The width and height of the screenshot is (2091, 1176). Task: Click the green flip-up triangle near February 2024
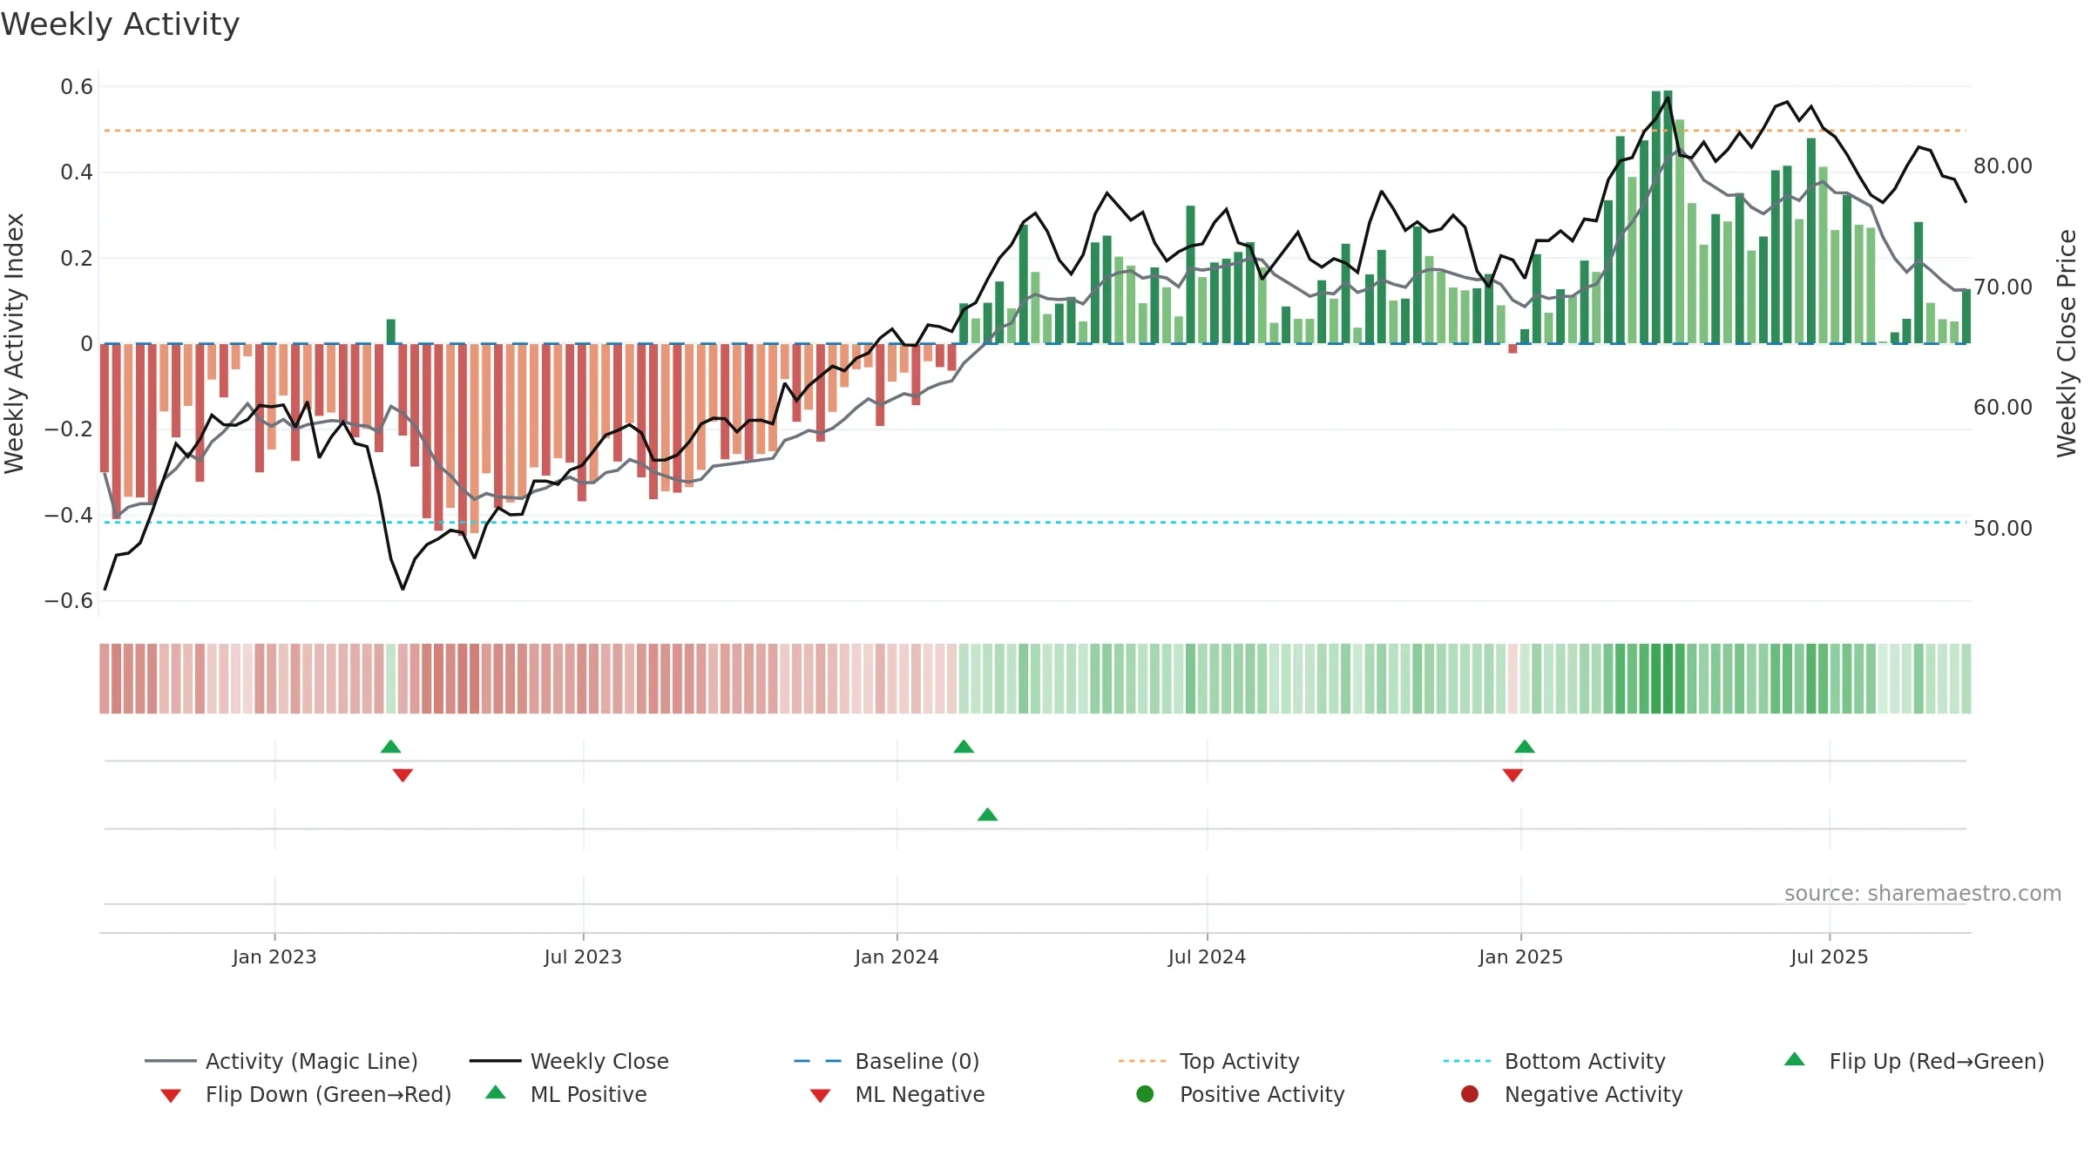[964, 747]
